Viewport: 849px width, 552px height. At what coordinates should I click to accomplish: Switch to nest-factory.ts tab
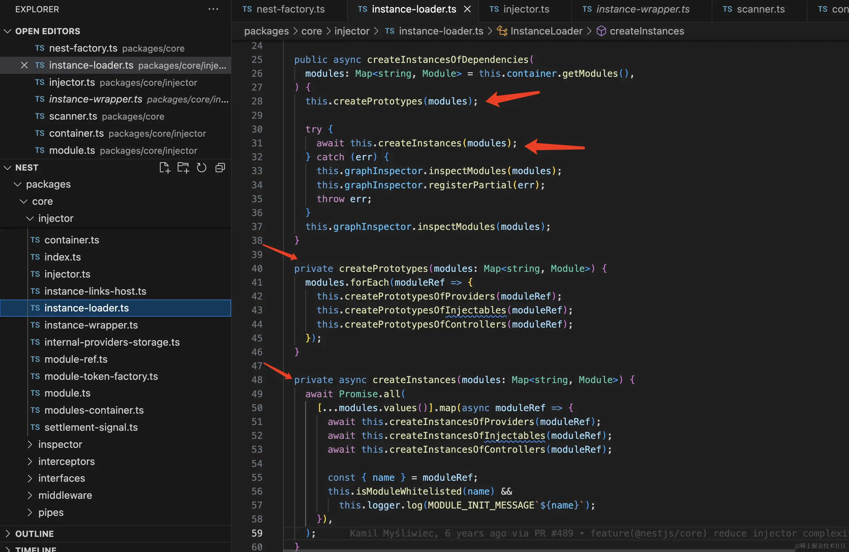coord(290,9)
